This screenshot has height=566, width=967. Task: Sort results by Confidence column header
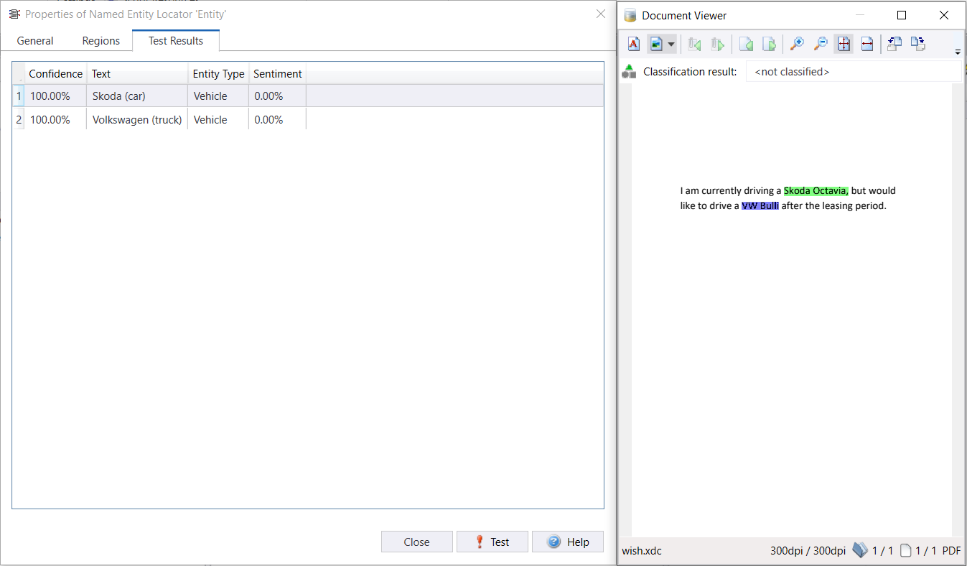point(55,74)
